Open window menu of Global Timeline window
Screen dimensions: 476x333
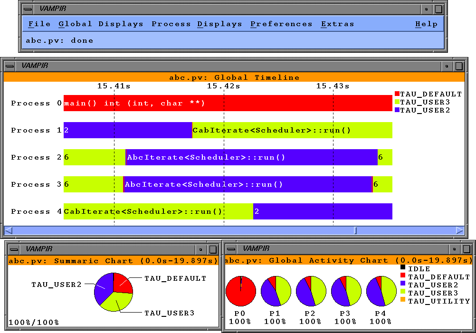[x=10, y=66]
